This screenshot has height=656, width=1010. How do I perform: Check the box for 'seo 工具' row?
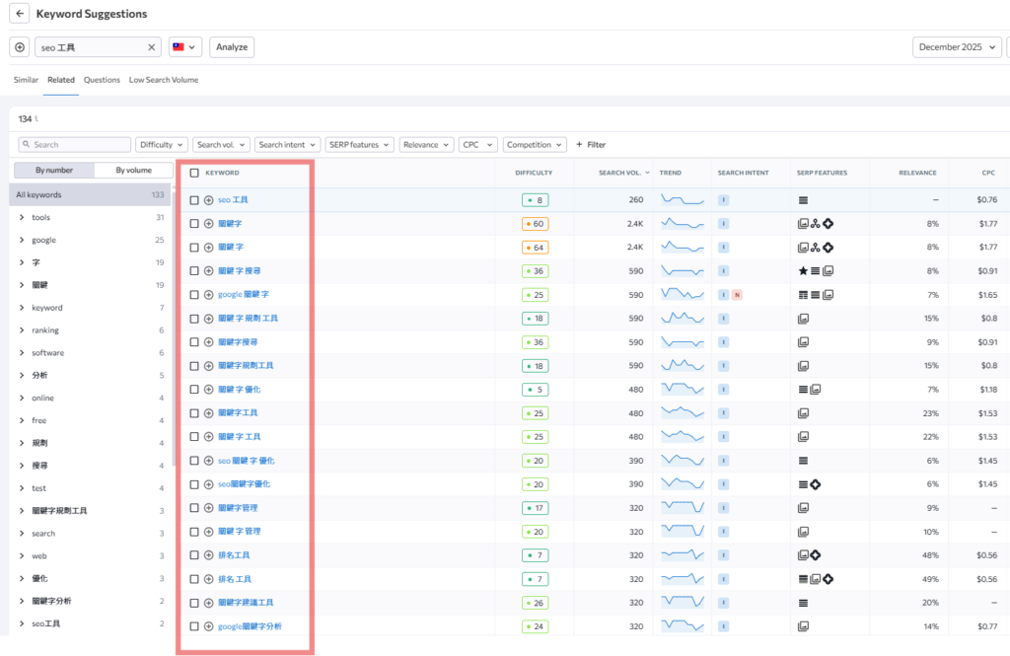coord(194,200)
